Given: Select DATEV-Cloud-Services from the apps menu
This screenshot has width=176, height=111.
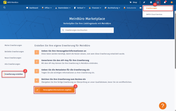Looking at the screenshot, I should [154, 14].
